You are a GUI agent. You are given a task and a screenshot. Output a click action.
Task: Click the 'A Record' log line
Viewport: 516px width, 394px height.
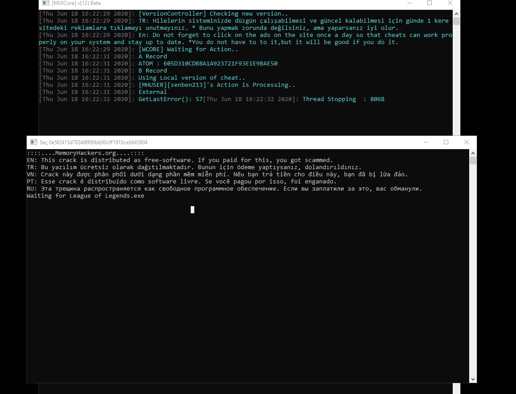pyautogui.click(x=152, y=56)
